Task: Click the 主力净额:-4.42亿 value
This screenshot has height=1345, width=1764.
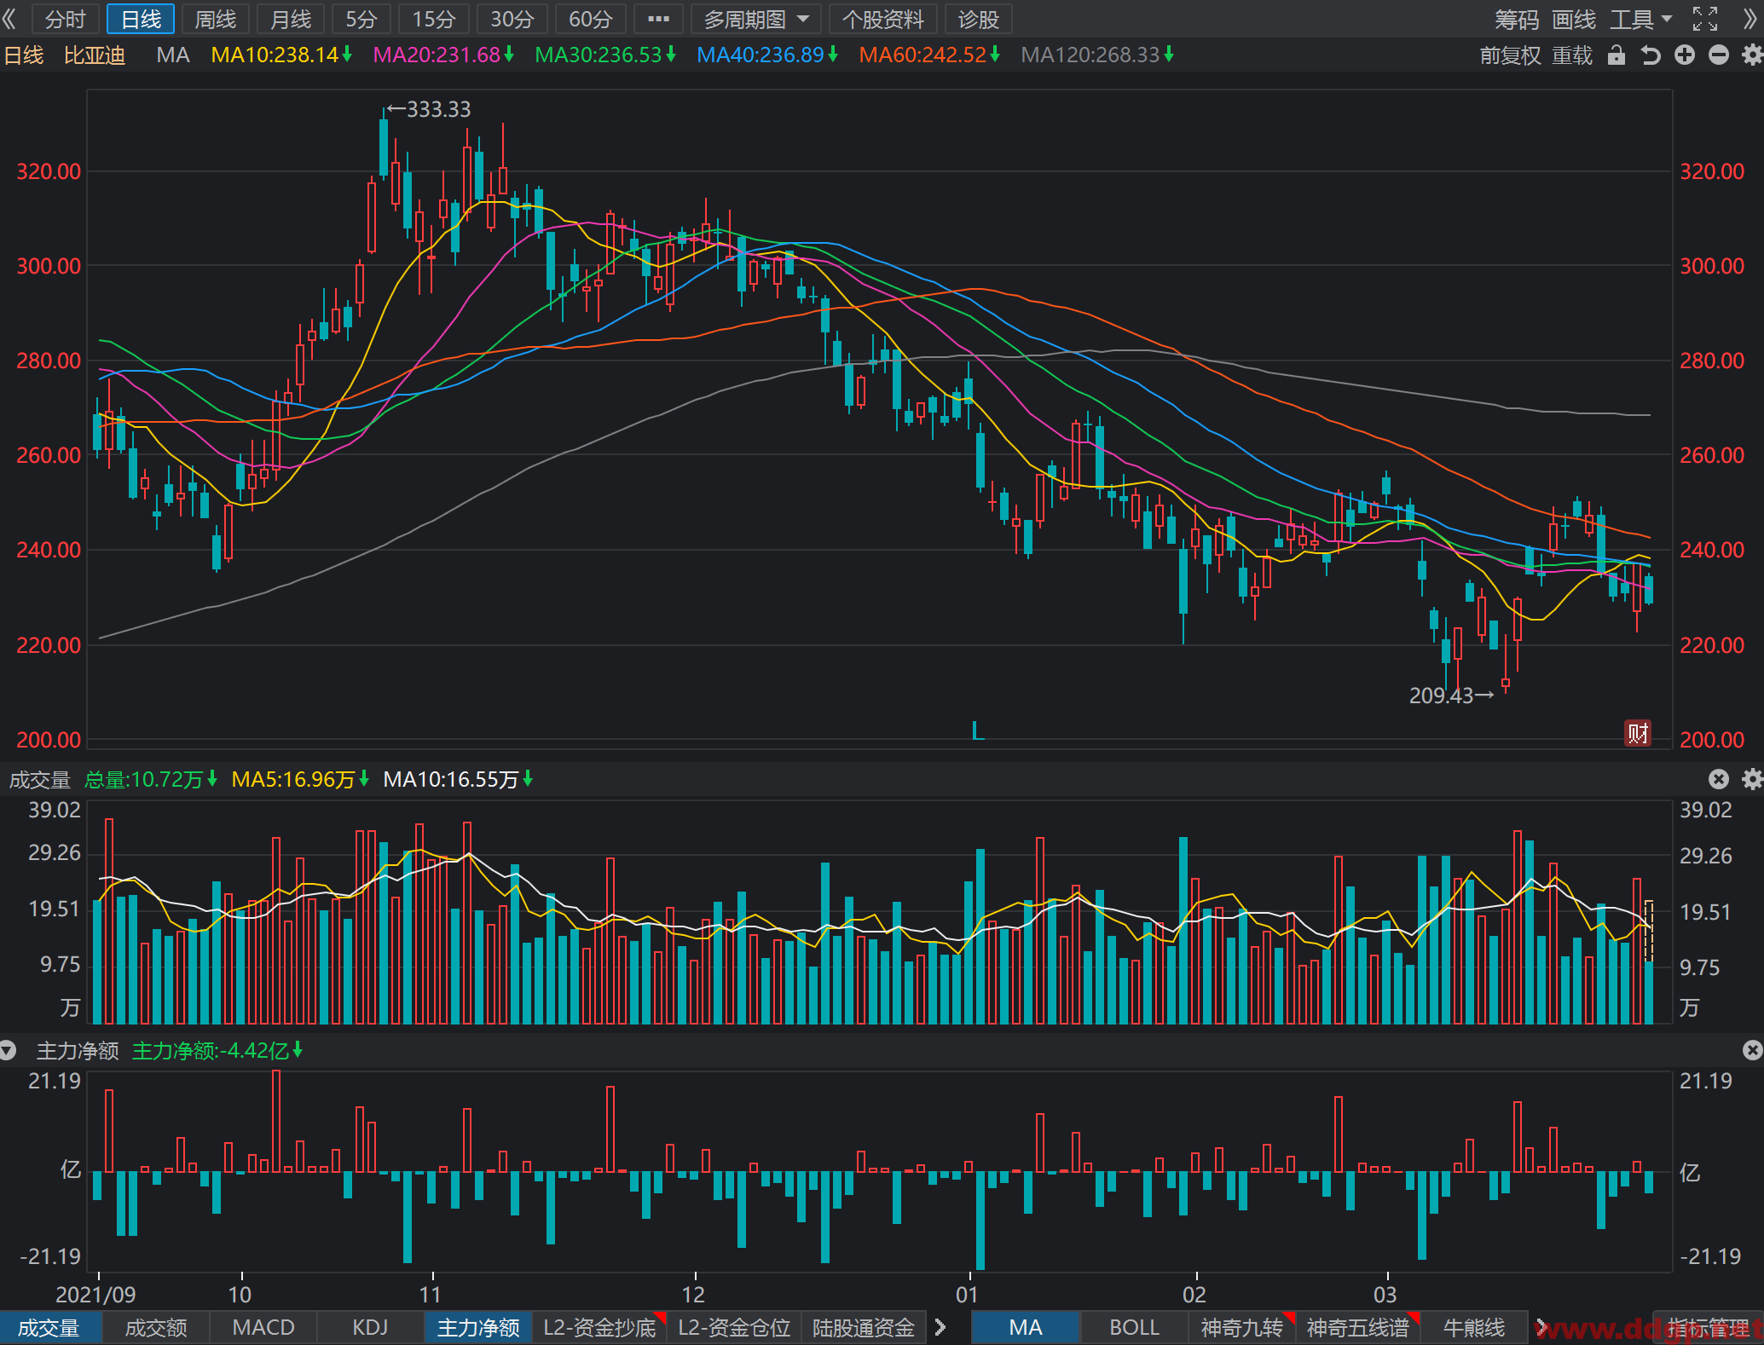Action: click(217, 1051)
